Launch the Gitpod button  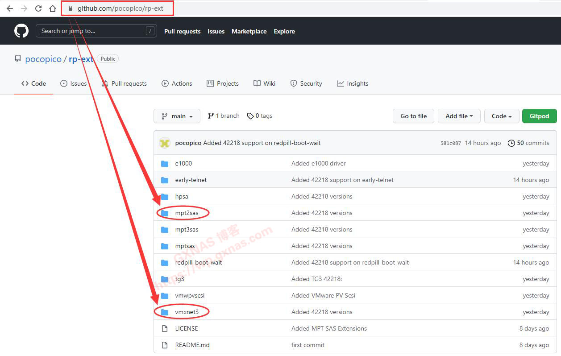click(539, 116)
